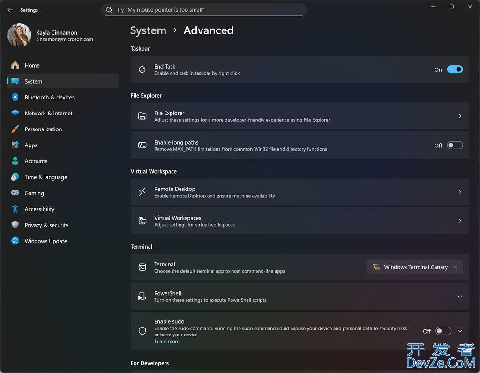This screenshot has width=480, height=373.
Task: Click the Home icon in sidebar
Action: click(15, 65)
